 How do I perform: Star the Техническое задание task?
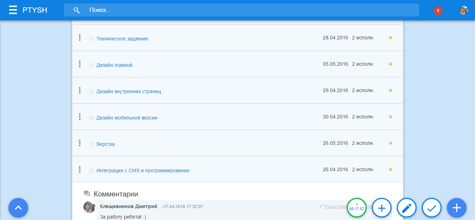click(x=91, y=38)
